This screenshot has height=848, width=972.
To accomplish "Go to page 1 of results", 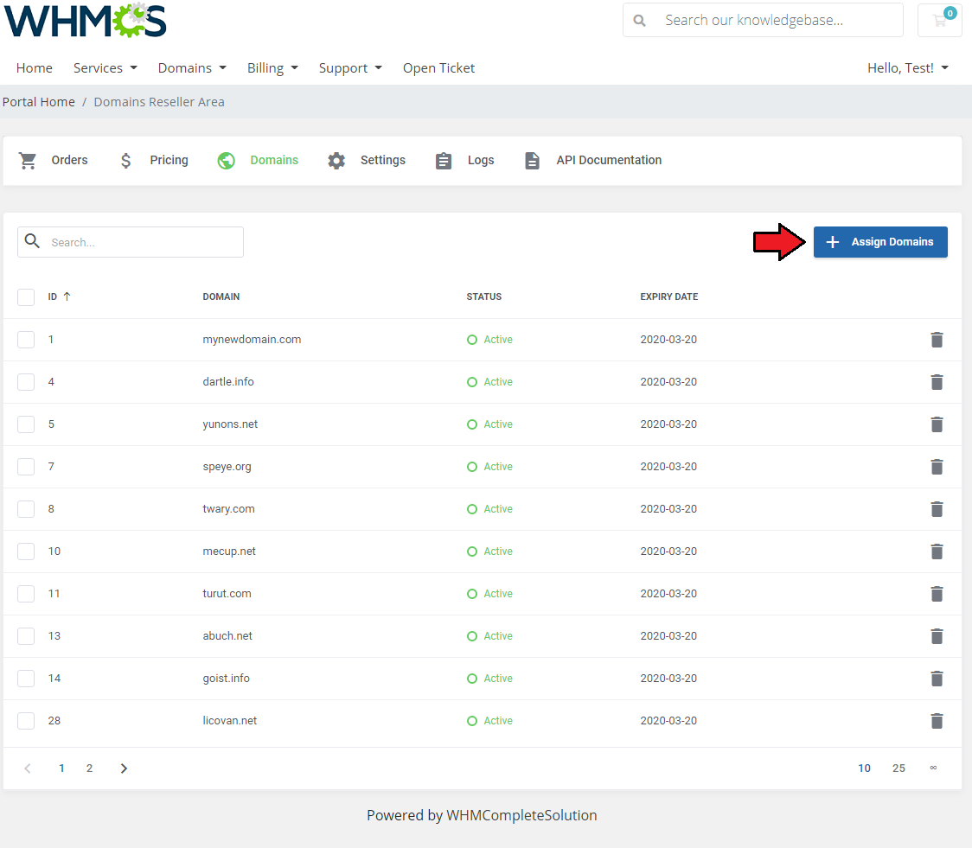I will (61, 768).
